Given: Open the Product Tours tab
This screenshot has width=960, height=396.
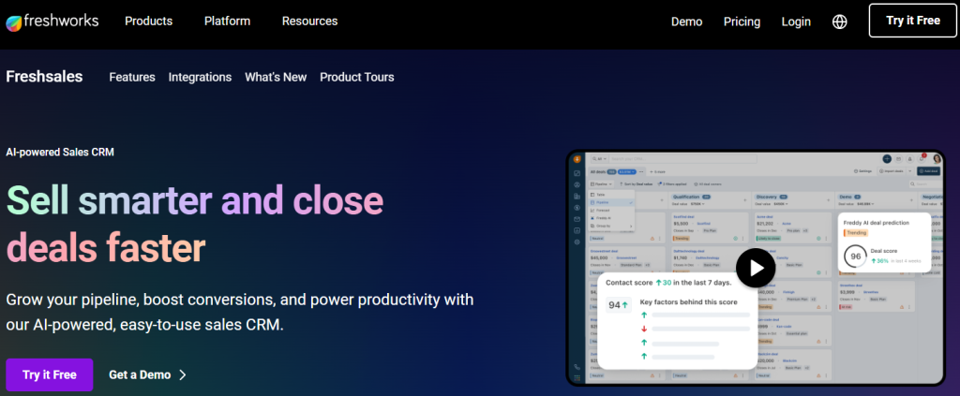Looking at the screenshot, I should 357,78.
